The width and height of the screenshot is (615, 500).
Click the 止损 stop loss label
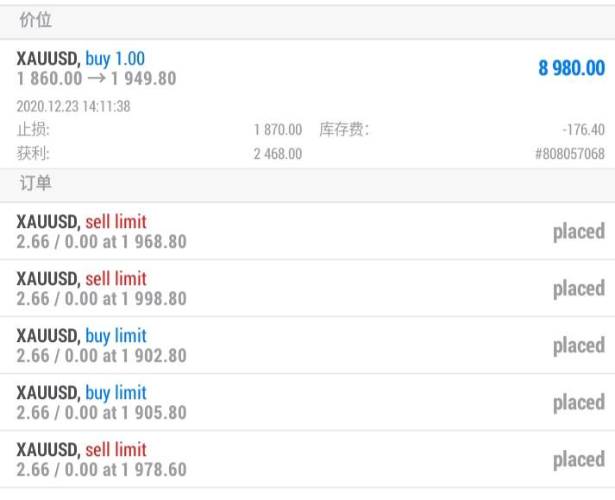pos(33,130)
